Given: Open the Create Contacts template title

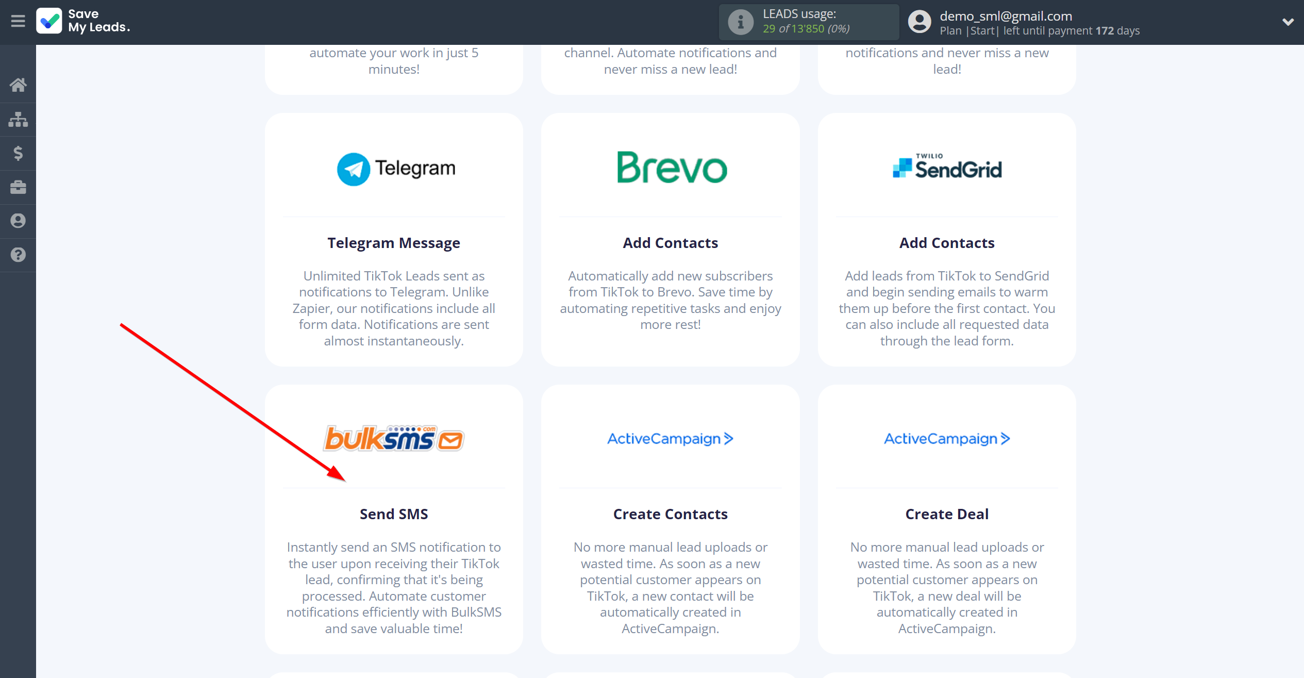Looking at the screenshot, I should click(670, 514).
